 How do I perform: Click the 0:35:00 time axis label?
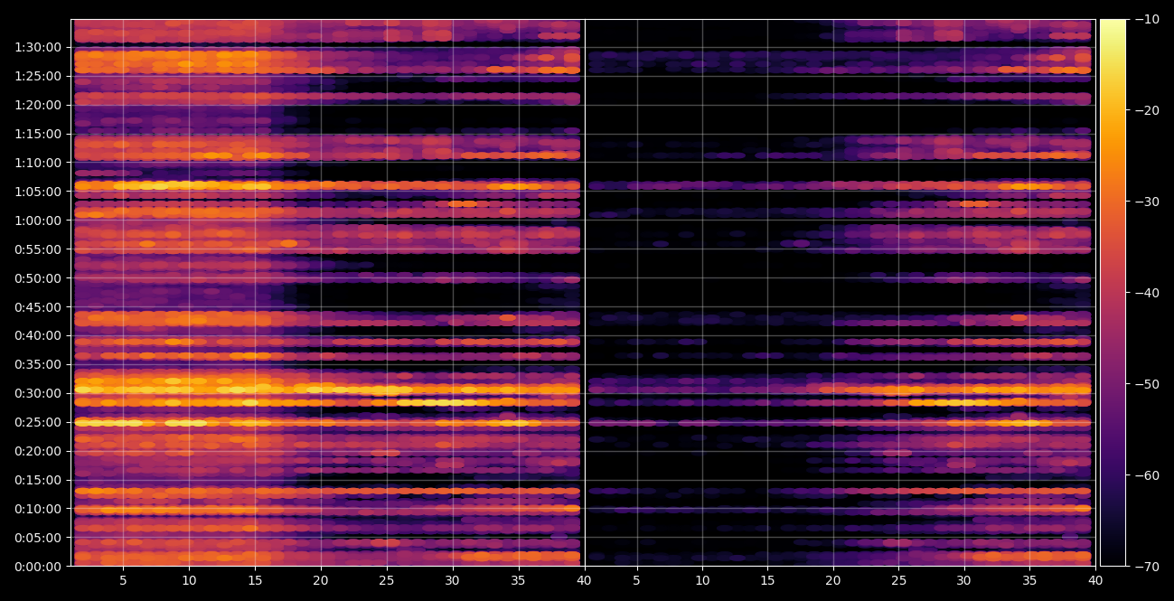tap(38, 364)
